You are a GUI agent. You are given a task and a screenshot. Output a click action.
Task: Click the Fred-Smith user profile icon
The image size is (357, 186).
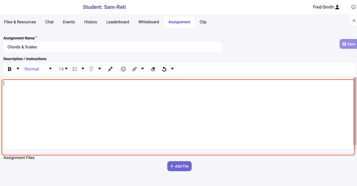(337, 7)
